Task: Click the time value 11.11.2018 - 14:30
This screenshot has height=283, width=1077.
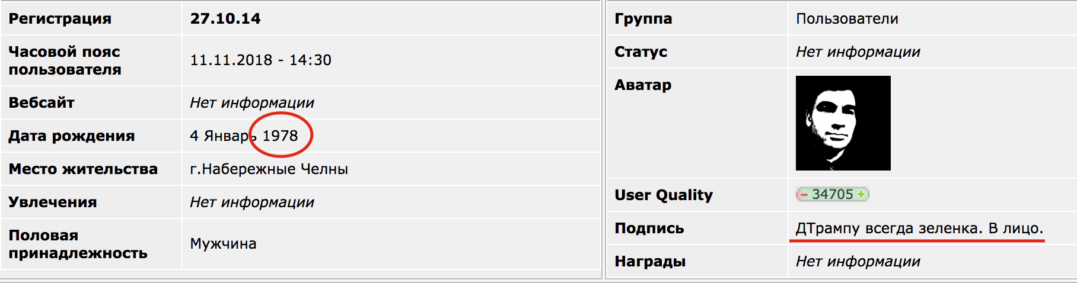Action: pyautogui.click(x=260, y=60)
